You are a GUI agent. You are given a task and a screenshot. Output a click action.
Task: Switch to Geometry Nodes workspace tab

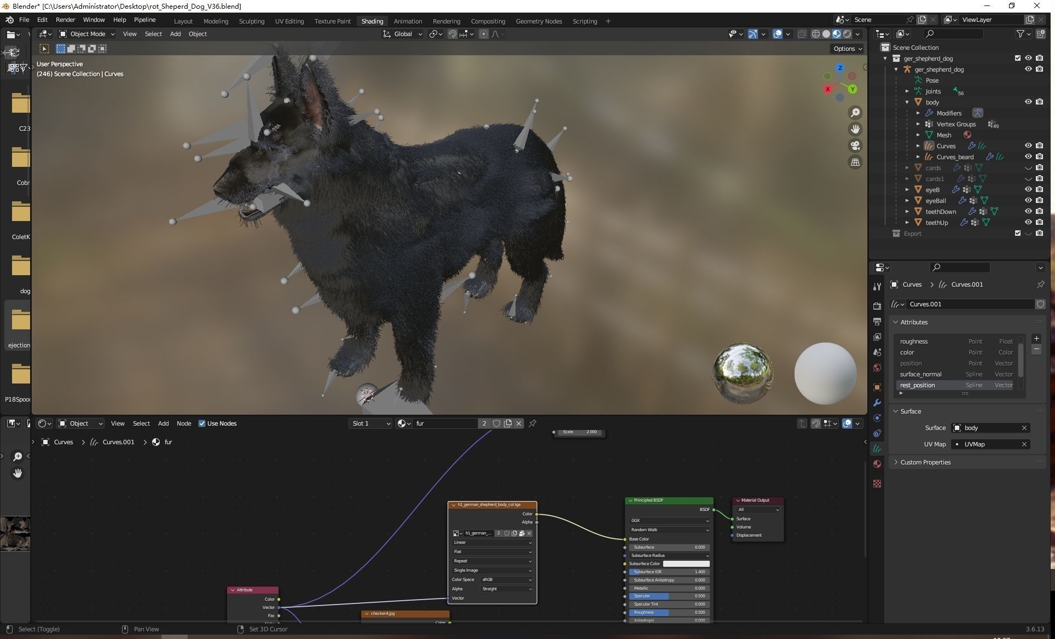538,21
